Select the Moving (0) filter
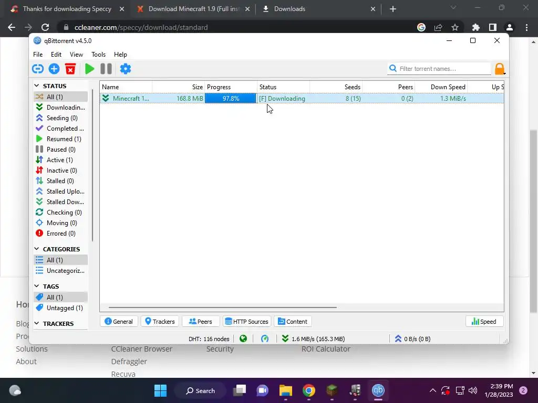 [x=61, y=223]
